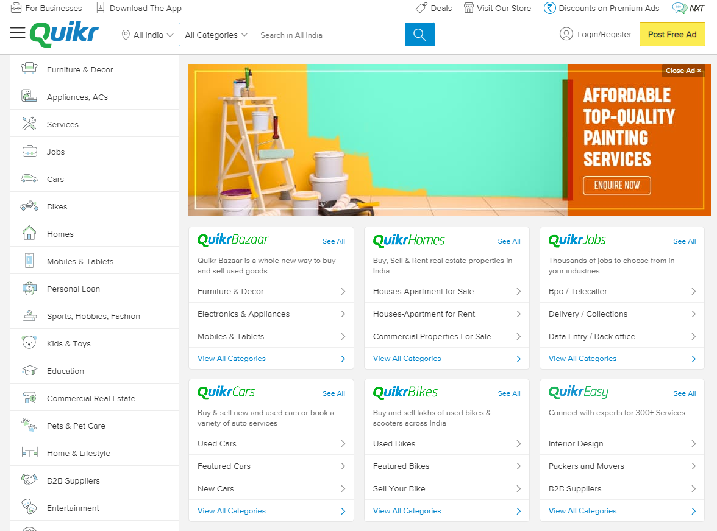Select the Education category icon
717x531 pixels.
click(x=29, y=370)
